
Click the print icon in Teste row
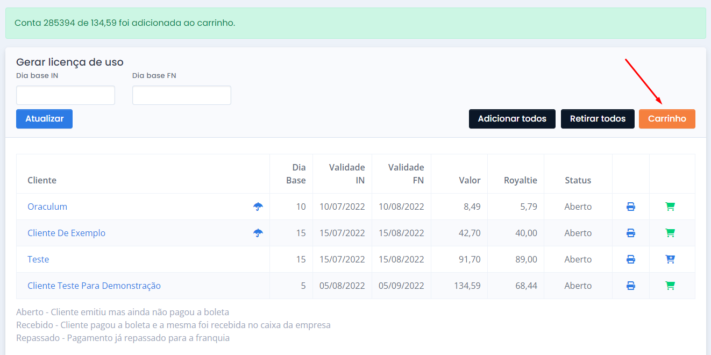[631, 259]
